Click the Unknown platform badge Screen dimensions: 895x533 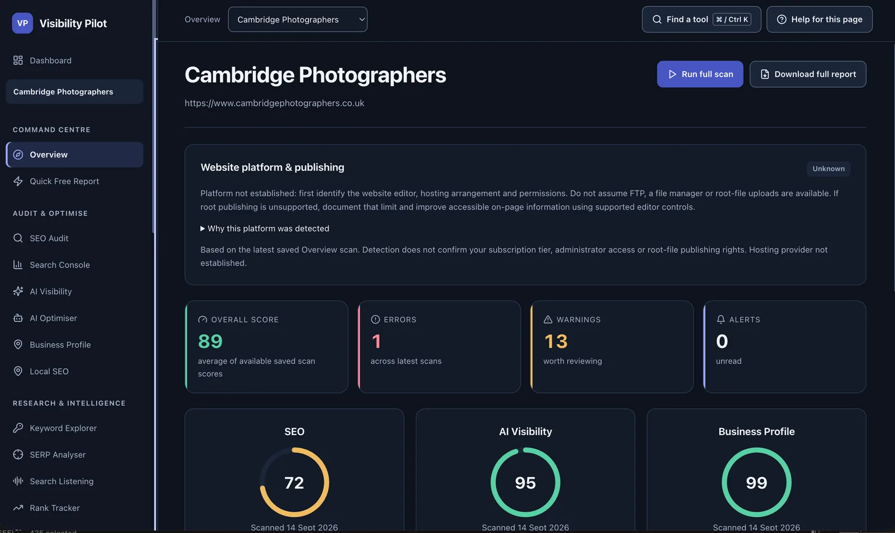coord(828,169)
